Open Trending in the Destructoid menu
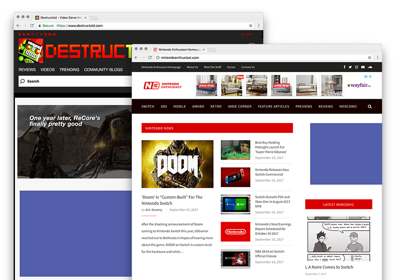409x280 pixels. (69, 70)
